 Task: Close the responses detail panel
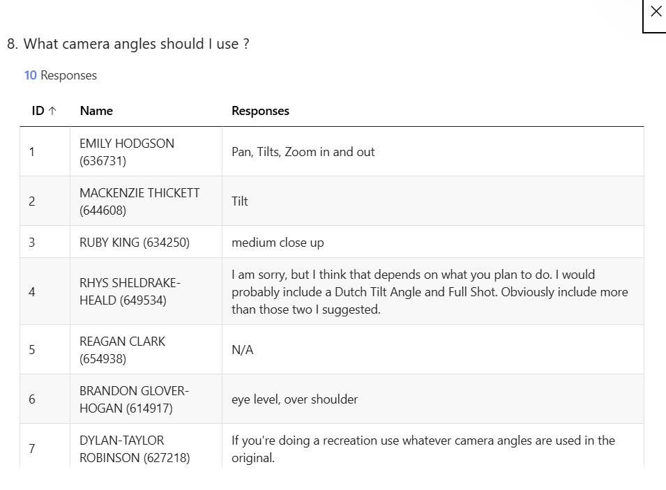coord(655,12)
